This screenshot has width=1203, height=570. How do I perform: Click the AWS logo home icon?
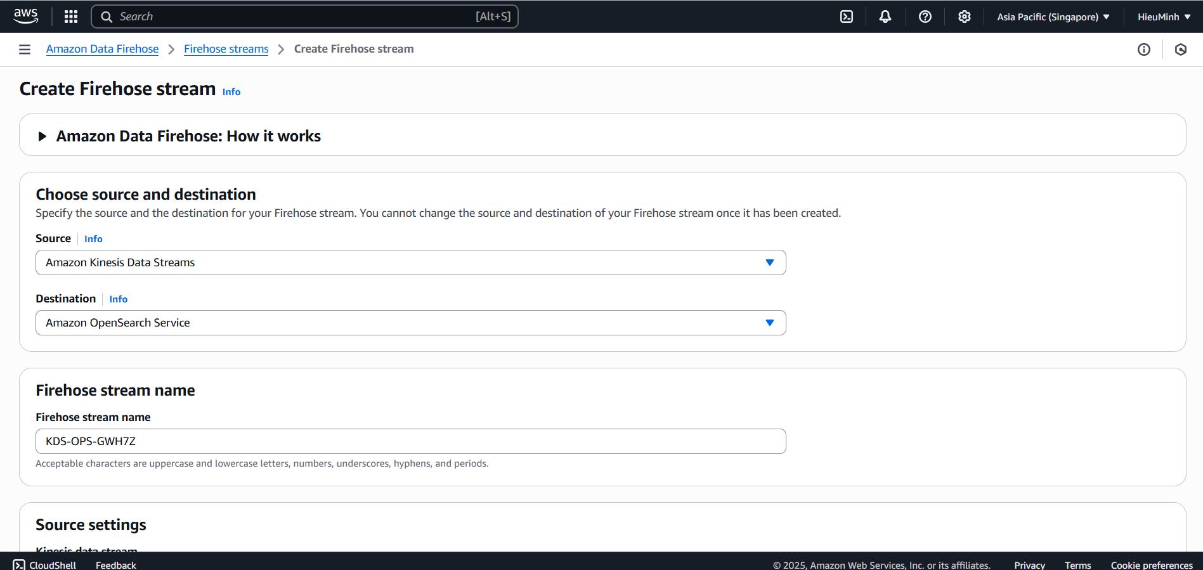point(25,16)
